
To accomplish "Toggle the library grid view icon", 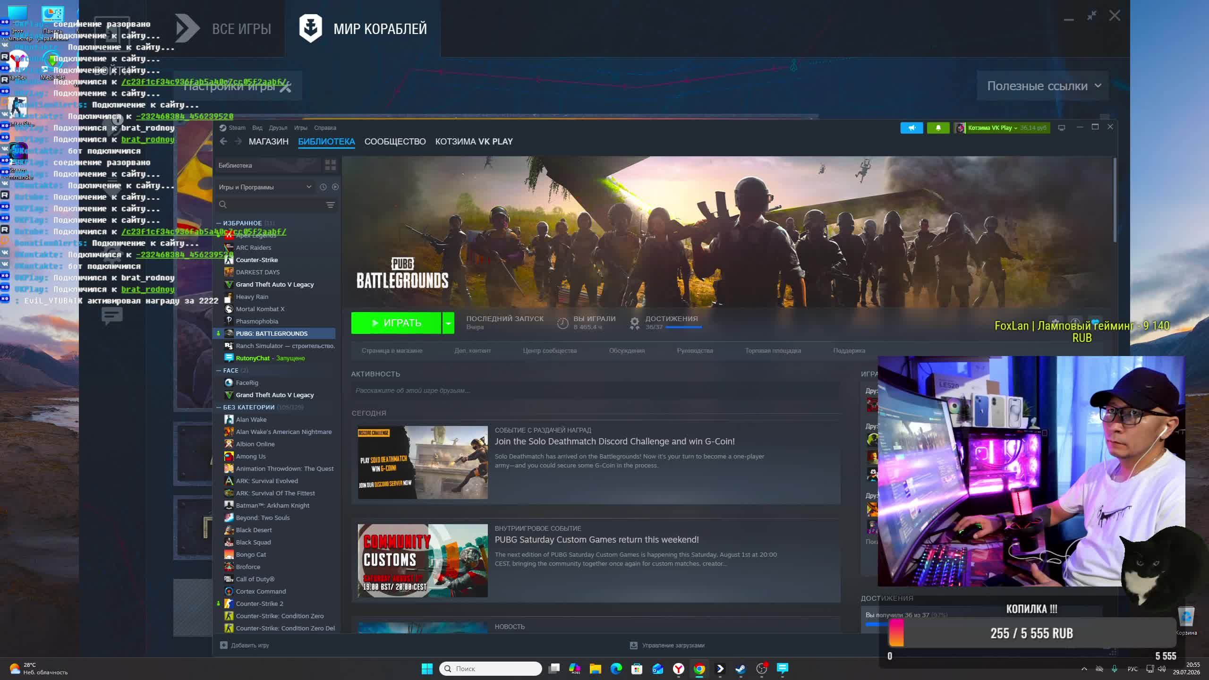I will (330, 165).
